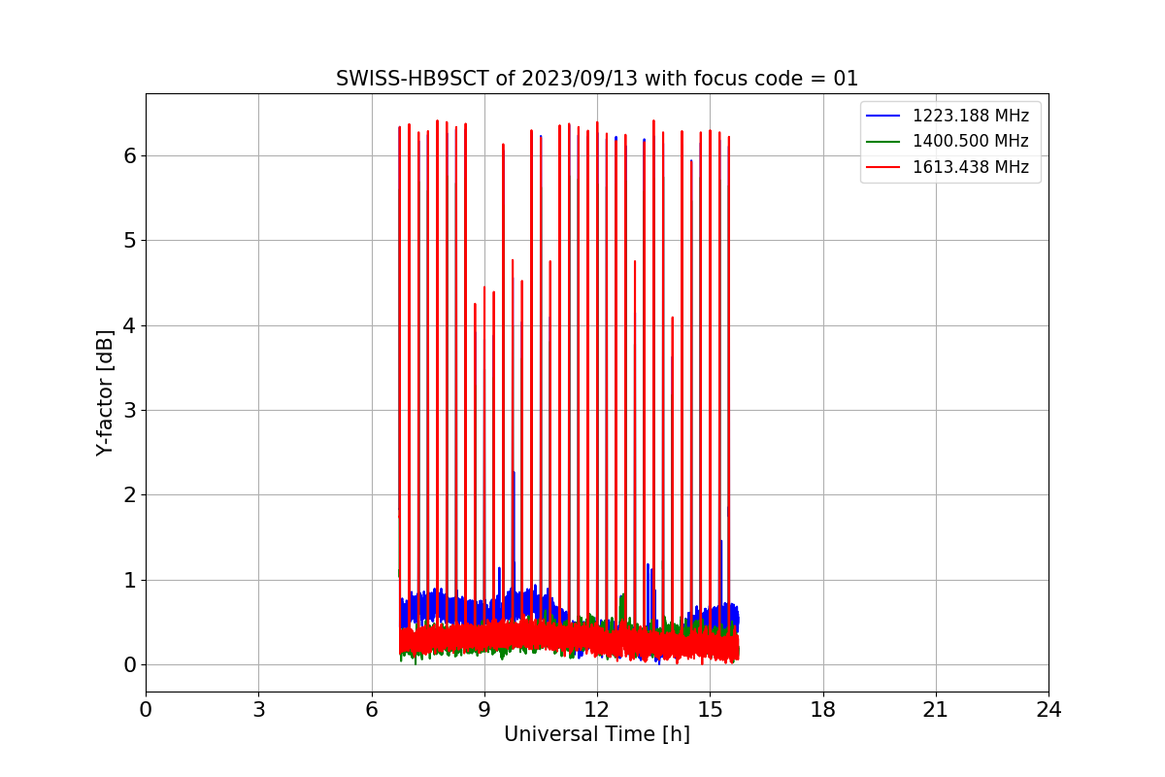Click x-axis tick label 18
The width and height of the screenshot is (1165, 777).
pyautogui.click(x=822, y=710)
